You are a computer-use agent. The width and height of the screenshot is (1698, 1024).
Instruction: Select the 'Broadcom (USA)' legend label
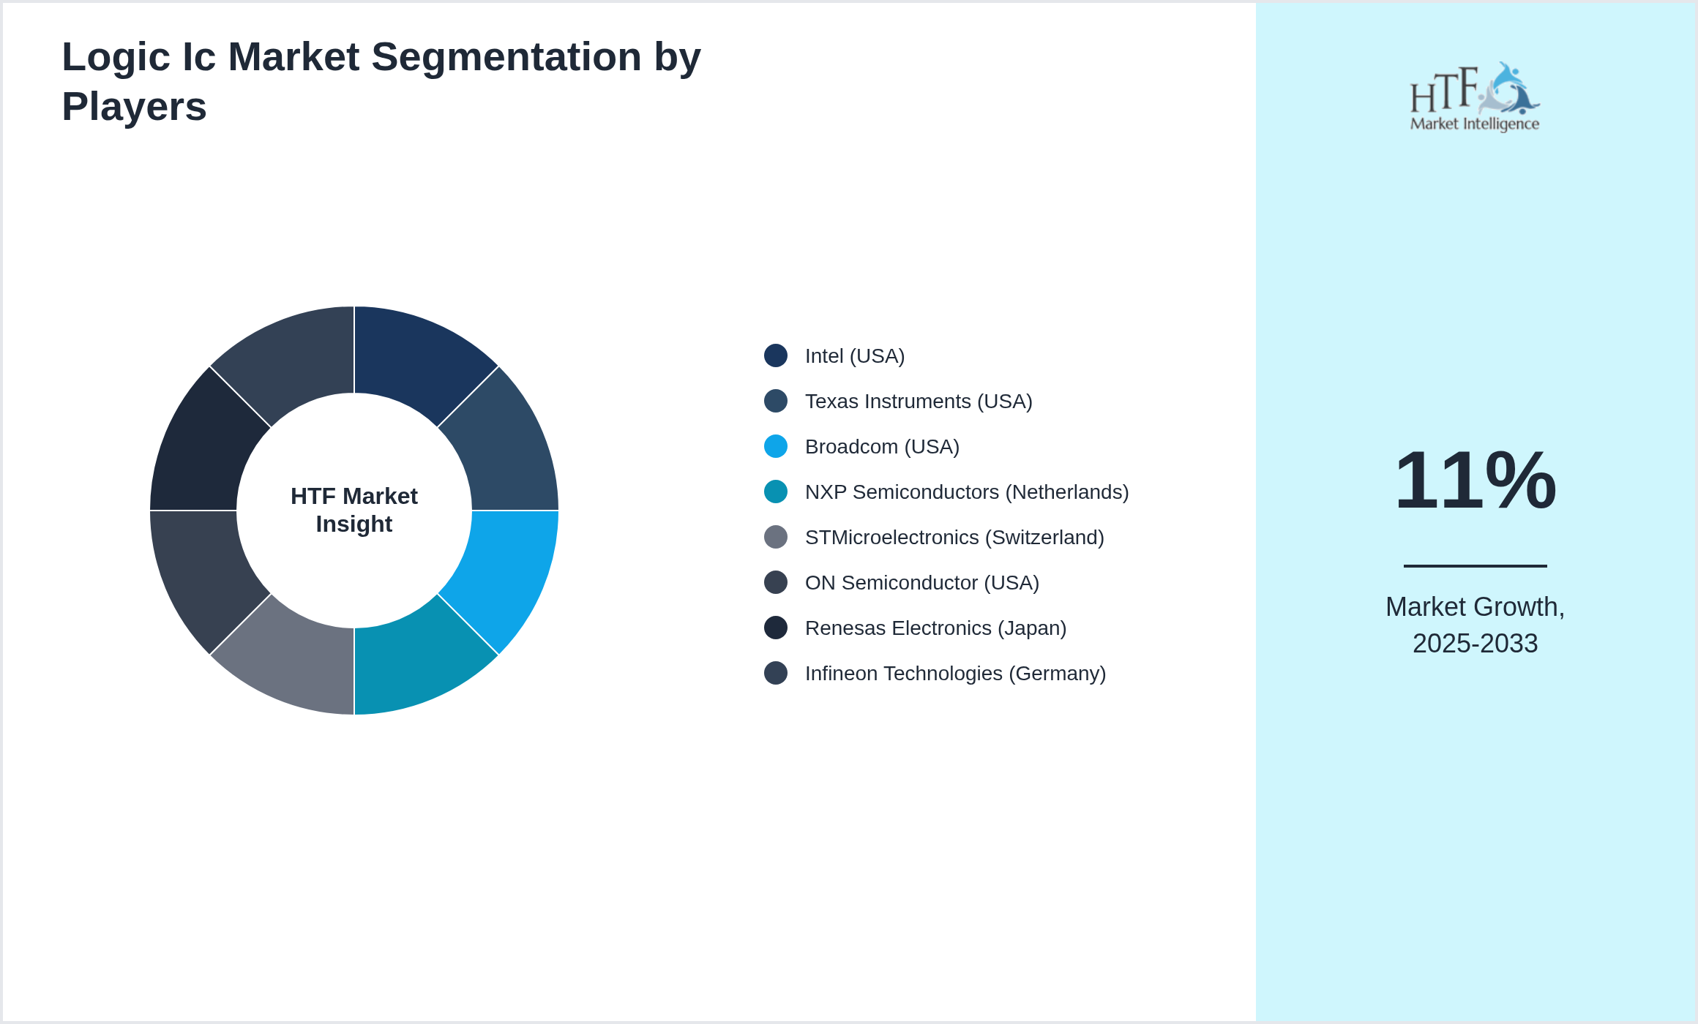point(882,447)
